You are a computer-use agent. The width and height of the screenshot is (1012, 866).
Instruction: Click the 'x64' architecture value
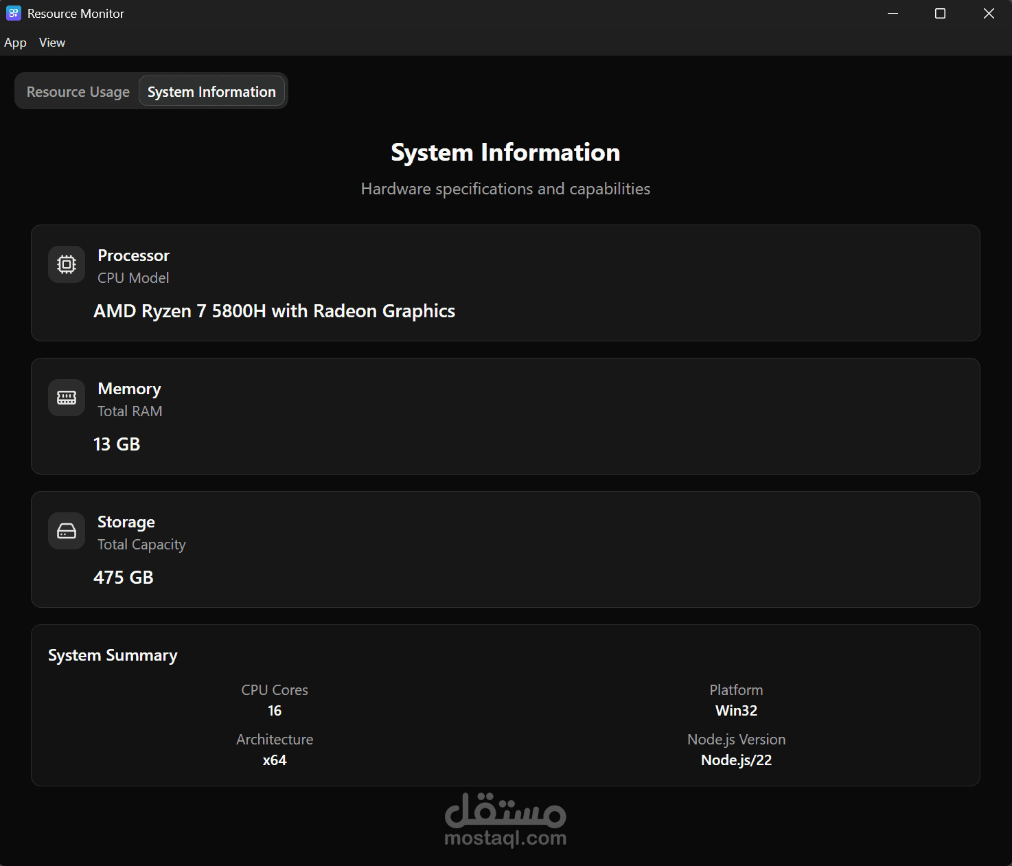(275, 760)
